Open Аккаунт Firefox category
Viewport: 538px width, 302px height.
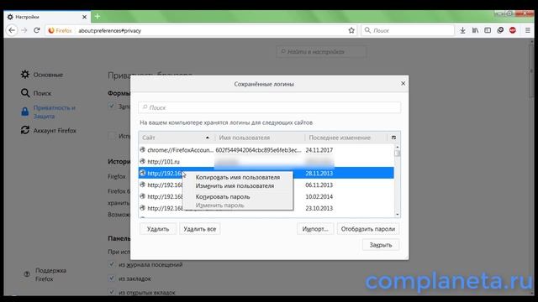(49, 131)
